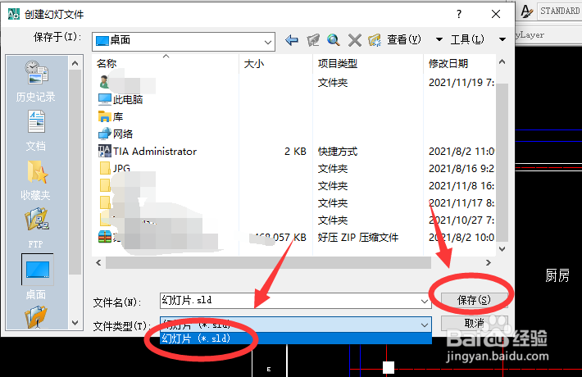This screenshot has width=582, height=377.
Task: Click the file list scroll down arrow
Action: click(x=502, y=249)
